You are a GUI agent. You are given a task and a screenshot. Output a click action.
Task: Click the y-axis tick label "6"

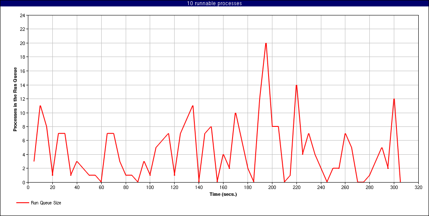pos(24,141)
